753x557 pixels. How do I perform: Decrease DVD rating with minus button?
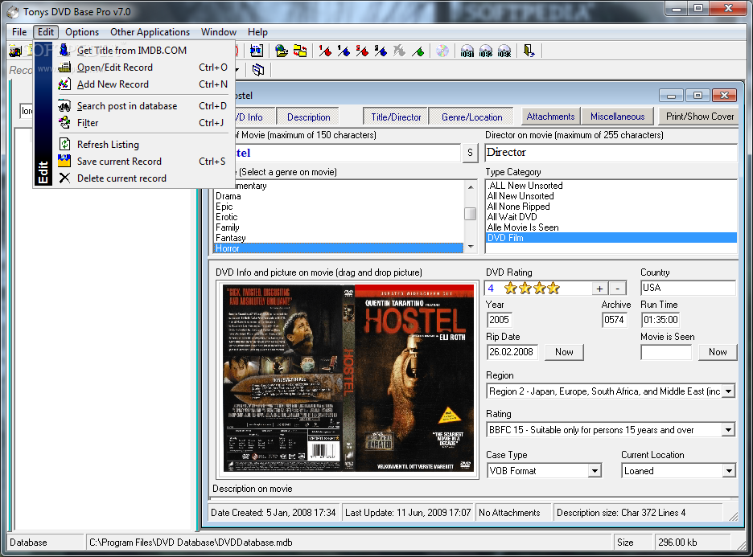(x=618, y=289)
